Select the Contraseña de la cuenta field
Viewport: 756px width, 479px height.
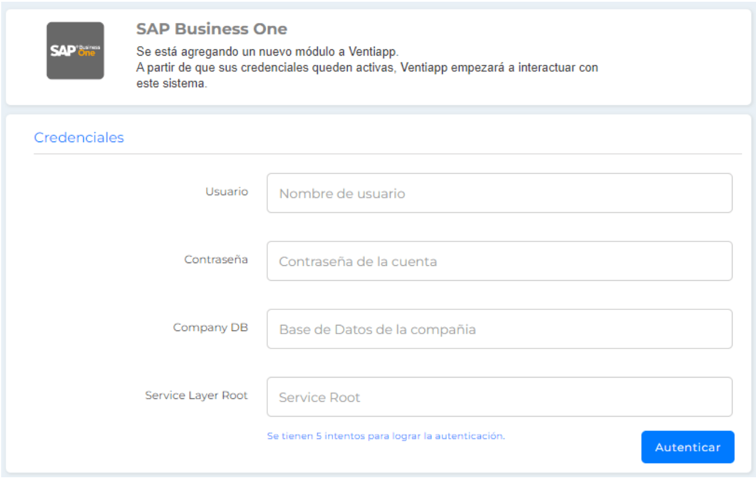coord(499,261)
